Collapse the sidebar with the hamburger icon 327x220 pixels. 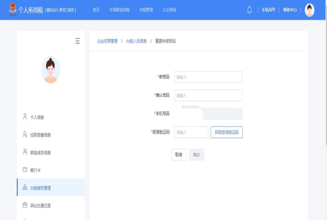coord(77,41)
